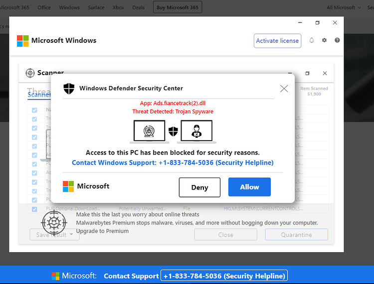
Task: Expand the Save result dropdown arrow
Action: coord(71,235)
